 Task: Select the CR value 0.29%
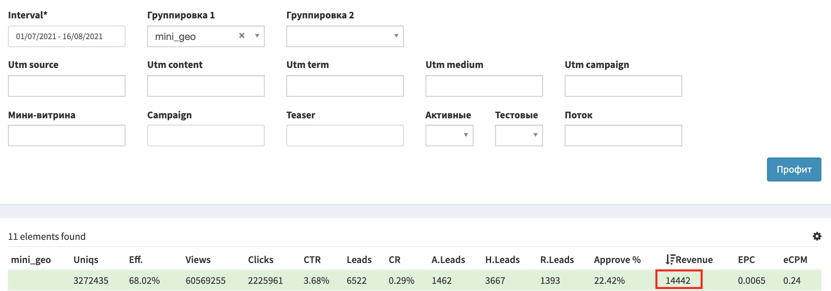(402, 281)
